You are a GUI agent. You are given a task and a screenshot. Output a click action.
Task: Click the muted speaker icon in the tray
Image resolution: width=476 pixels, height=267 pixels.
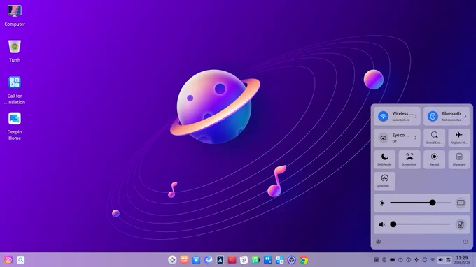pos(441,260)
